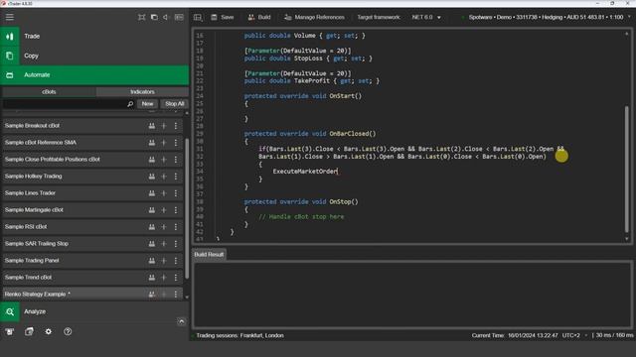
Task: Open the UTC+2 time zone dropdown
Action: pos(574,335)
